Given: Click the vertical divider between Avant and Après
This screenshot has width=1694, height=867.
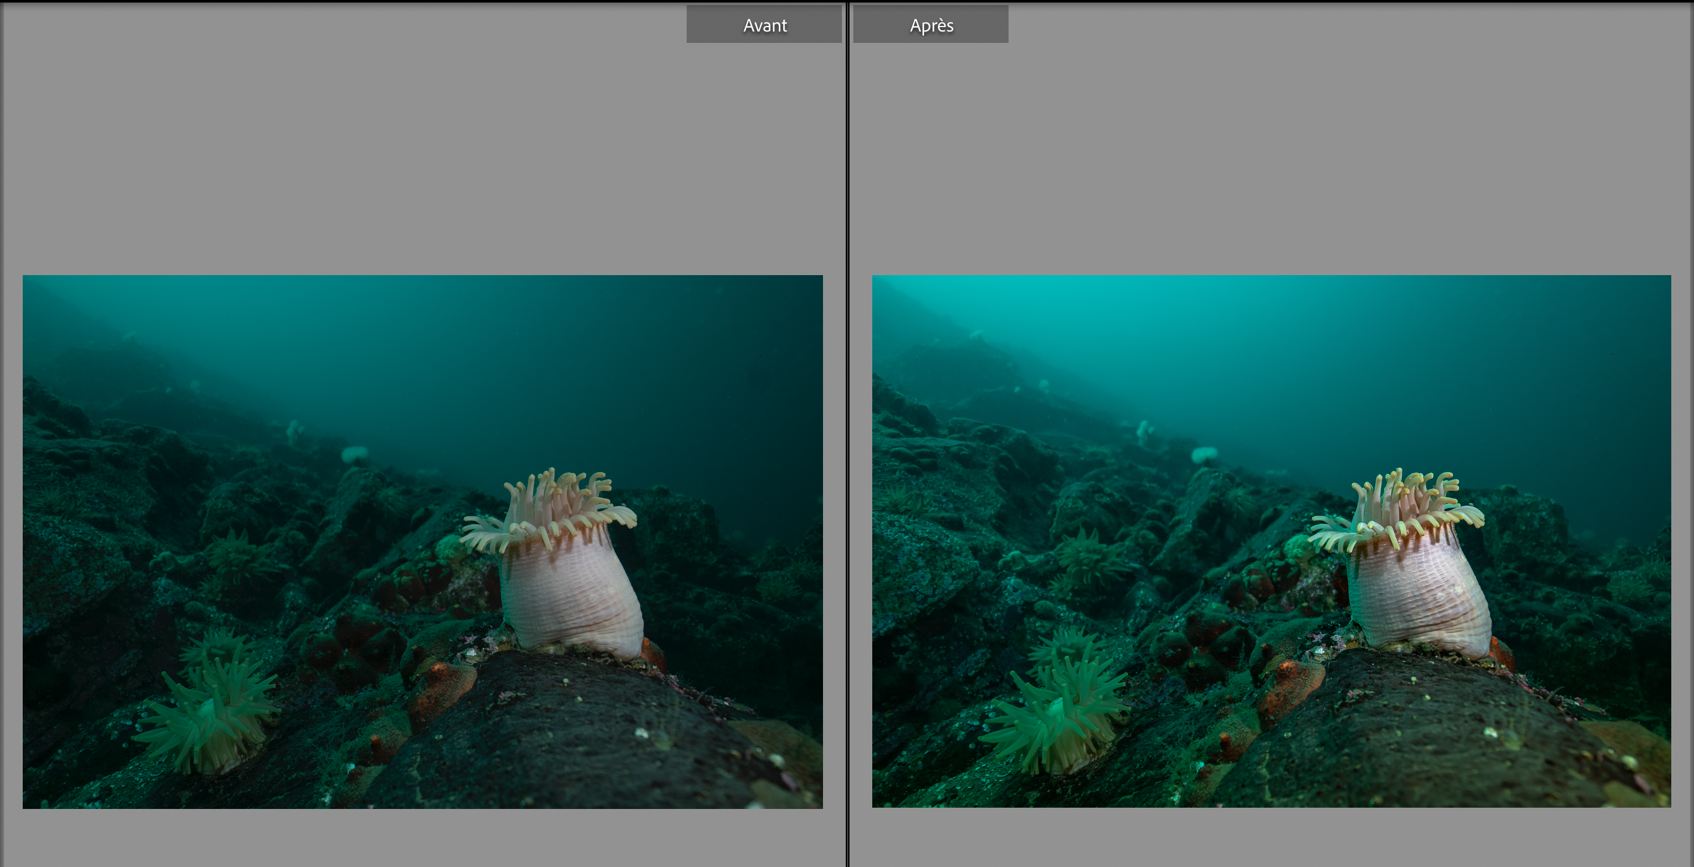Looking at the screenshot, I should 847,434.
